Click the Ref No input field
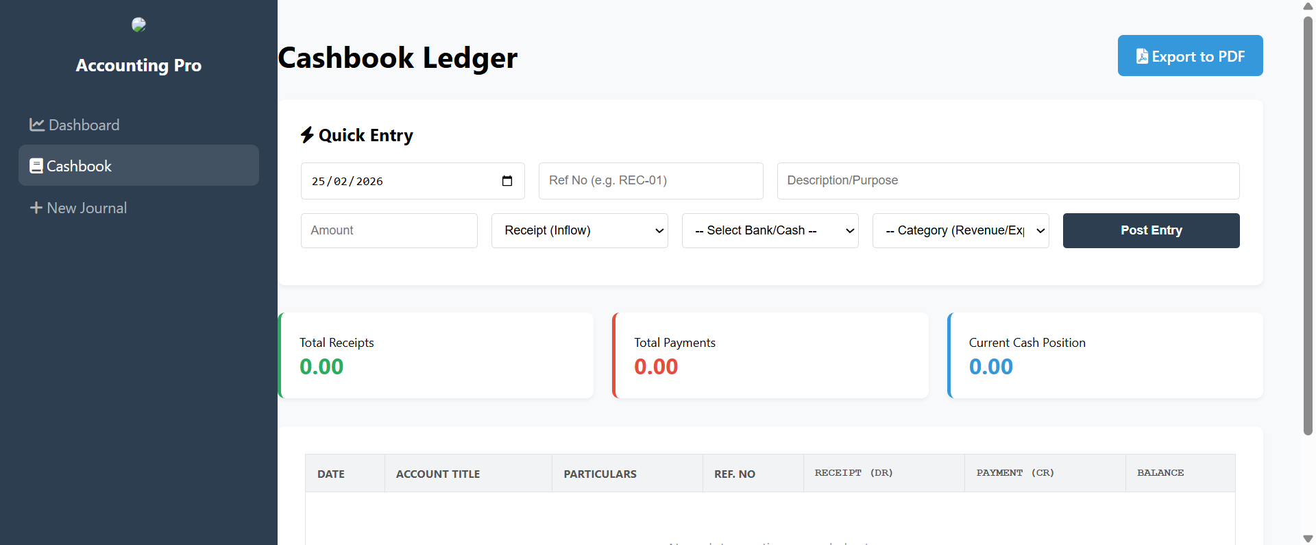Screen dimensions: 1316x545 pos(650,181)
